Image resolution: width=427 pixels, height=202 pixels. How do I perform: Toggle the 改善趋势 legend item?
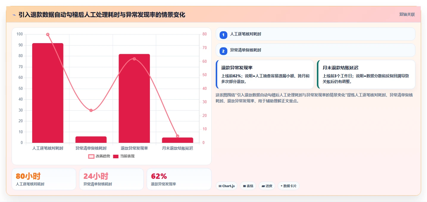click(99, 156)
